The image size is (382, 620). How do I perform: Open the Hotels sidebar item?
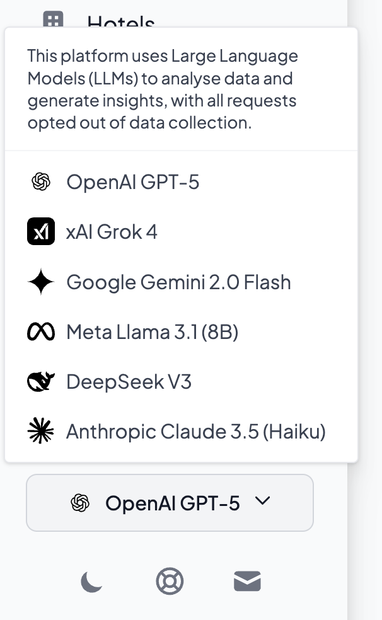pos(120,23)
